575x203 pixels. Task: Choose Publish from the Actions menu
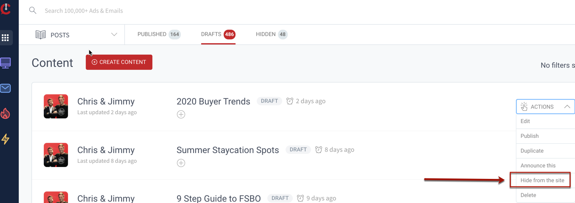tap(545, 136)
